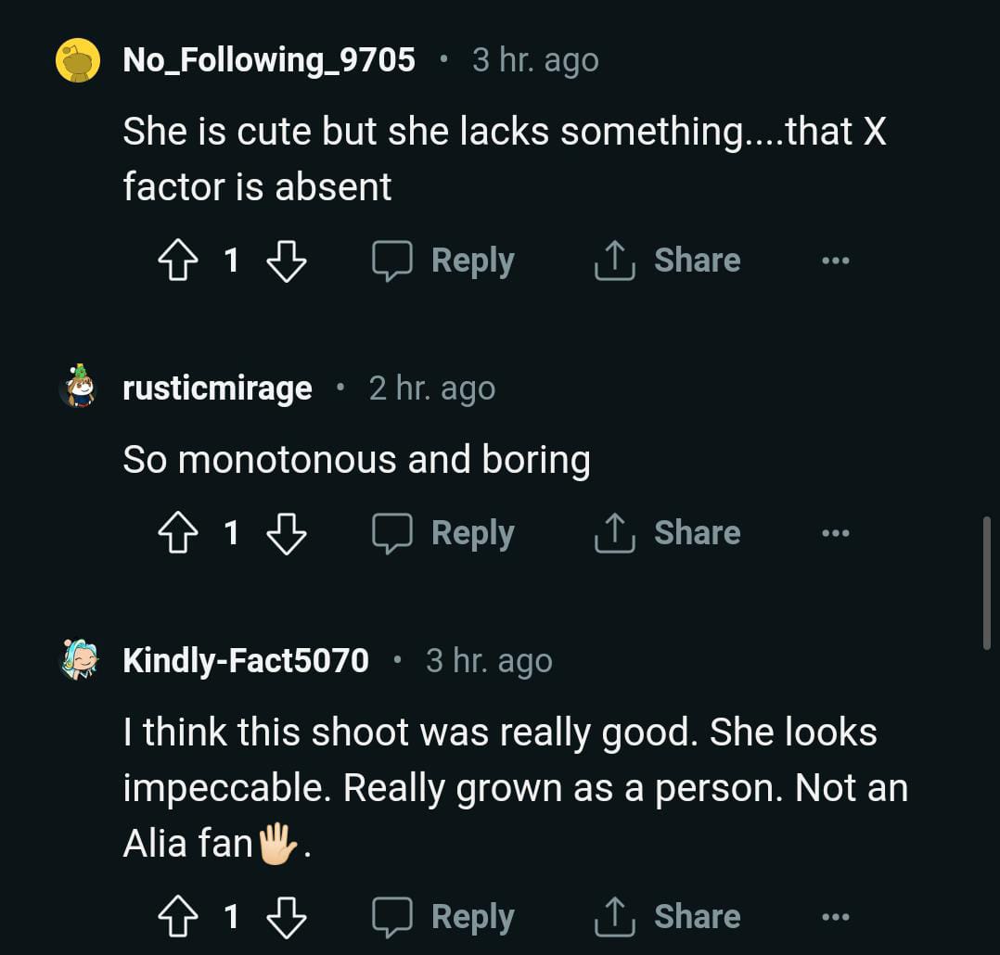Upvote No_Following_9705's comment
Viewport: 1000px width, 955px height.
178,261
